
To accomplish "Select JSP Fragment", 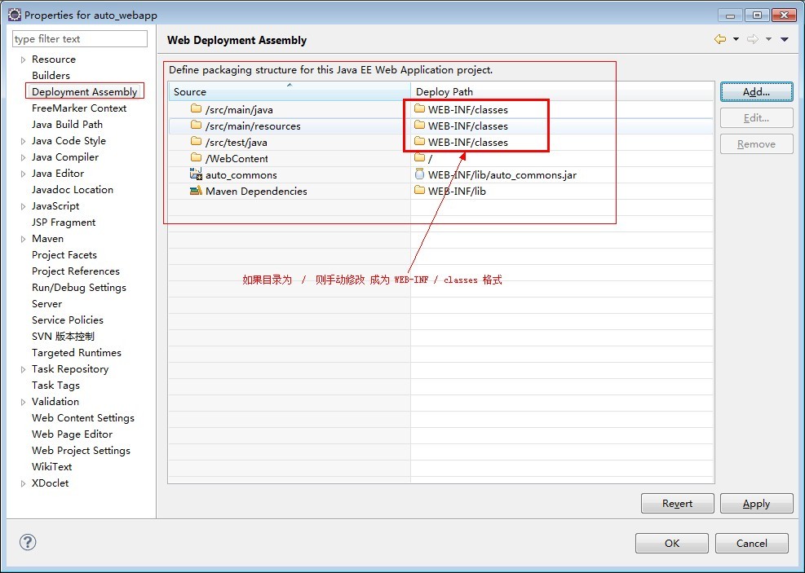I will 64,223.
